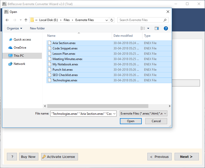
Task: Click the horizontal scrollbar right arrow
Action: [x=170, y=106]
